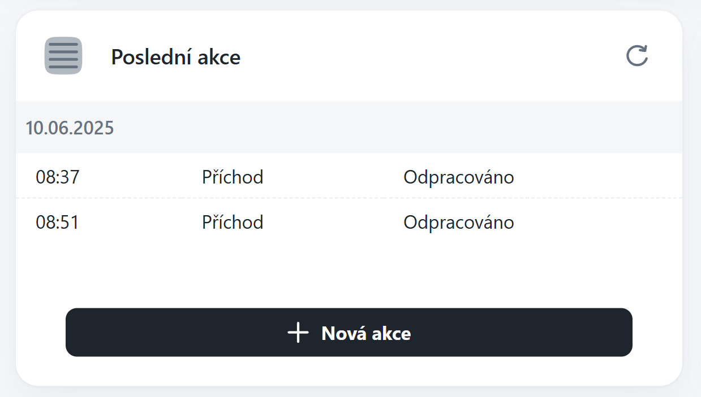Select Příchod in the 08:51 row
Screen dimensions: 701x397
tap(233, 222)
